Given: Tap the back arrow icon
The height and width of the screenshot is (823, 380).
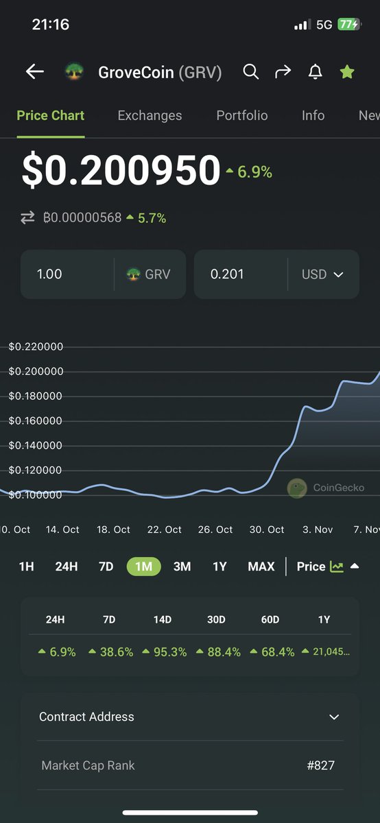Looking at the screenshot, I should coord(34,71).
